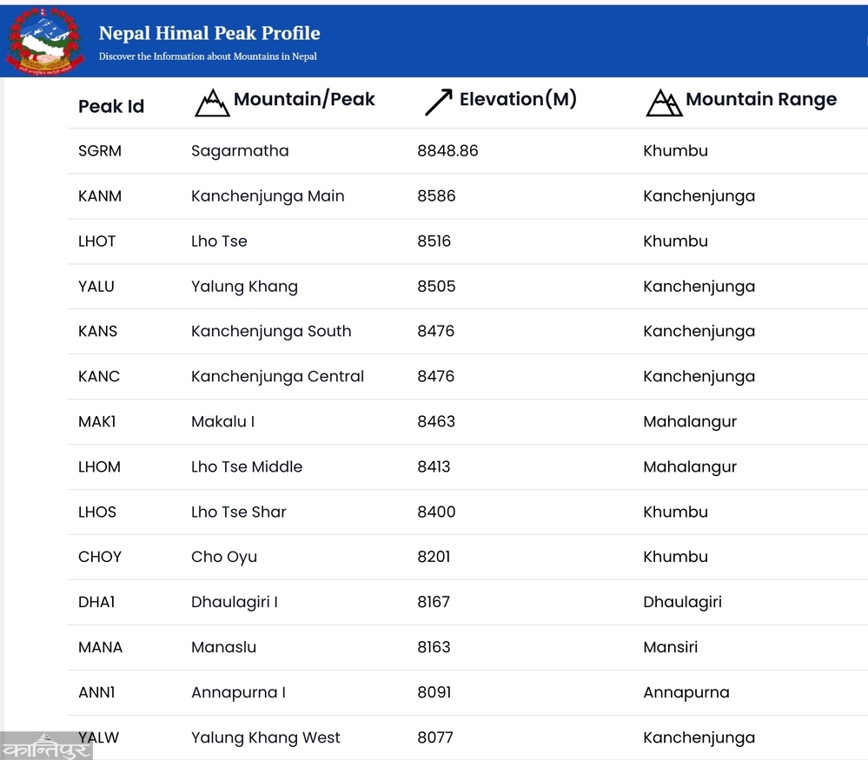Viewport: 868px width, 760px height.
Task: Open the Nepal Himal Peak Profile title
Action: coord(209,34)
